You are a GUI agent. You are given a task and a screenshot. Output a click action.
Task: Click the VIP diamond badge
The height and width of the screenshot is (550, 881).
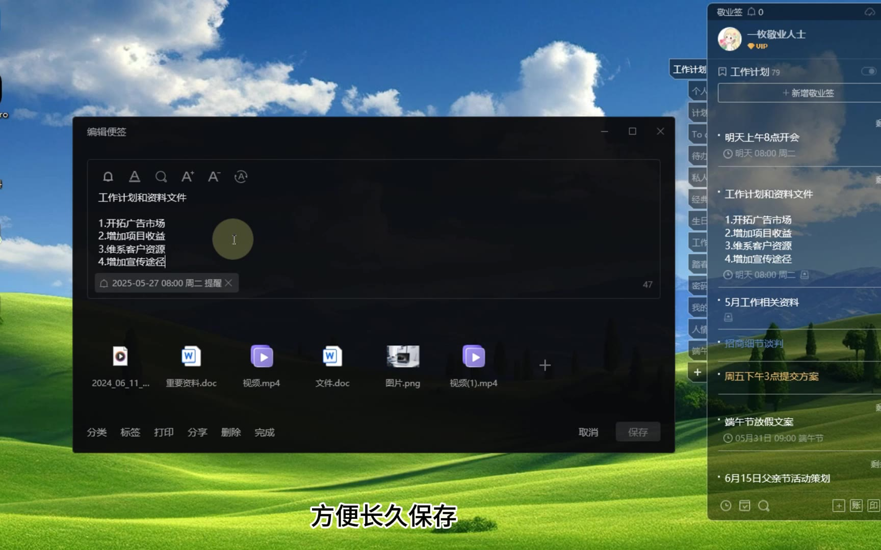tap(757, 46)
